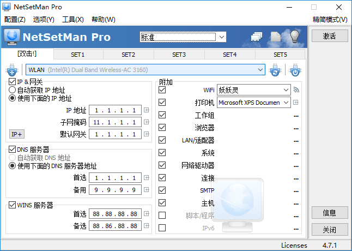
Task: Click the DNS 备用 9.9.9.9 field
Action: 115,190
